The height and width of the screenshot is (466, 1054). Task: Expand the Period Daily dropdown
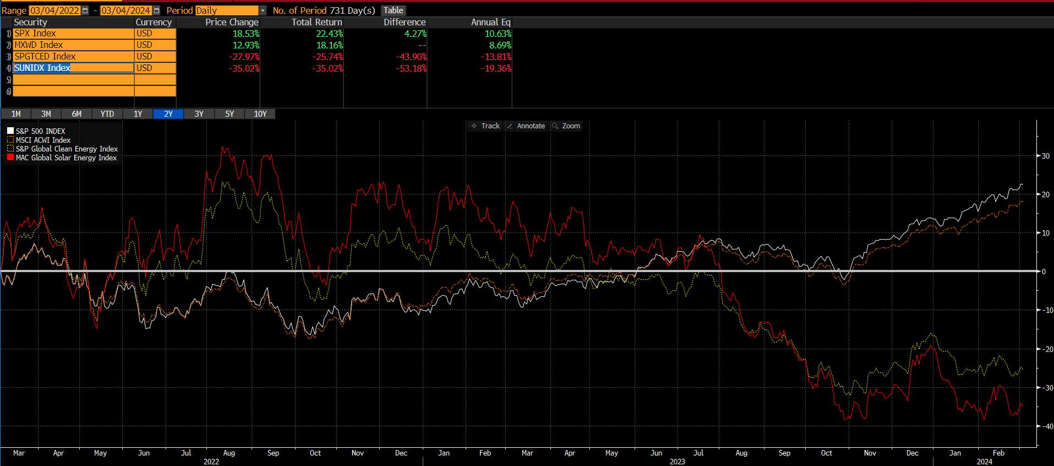tap(263, 10)
